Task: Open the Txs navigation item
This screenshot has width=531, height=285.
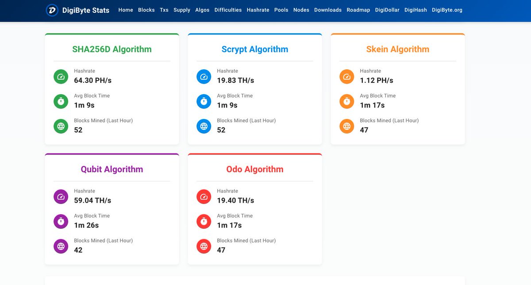Action: coord(164,10)
